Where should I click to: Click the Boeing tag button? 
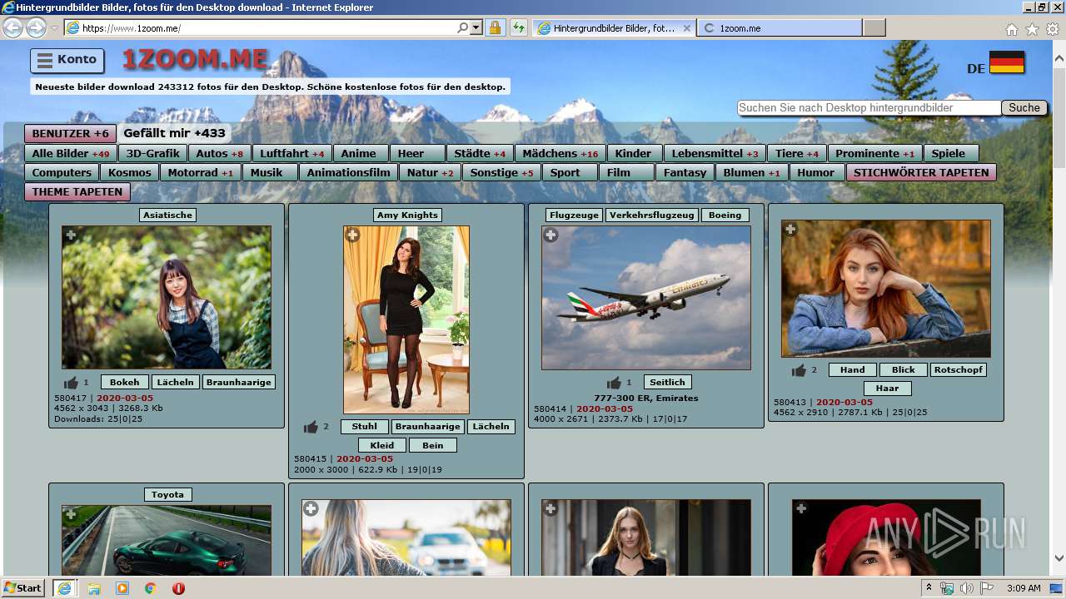coord(725,215)
